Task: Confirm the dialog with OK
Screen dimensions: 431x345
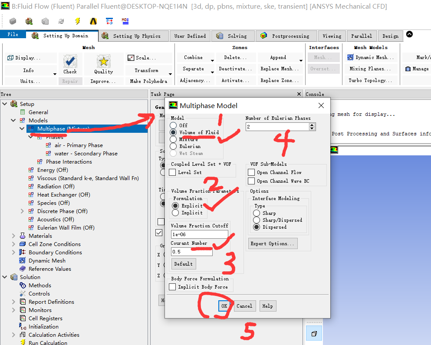Action: pyautogui.click(x=224, y=306)
